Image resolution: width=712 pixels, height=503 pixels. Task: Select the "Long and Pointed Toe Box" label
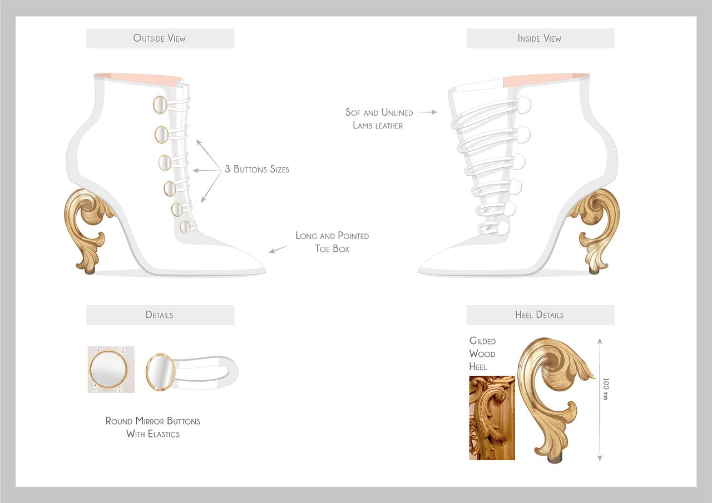click(x=332, y=242)
